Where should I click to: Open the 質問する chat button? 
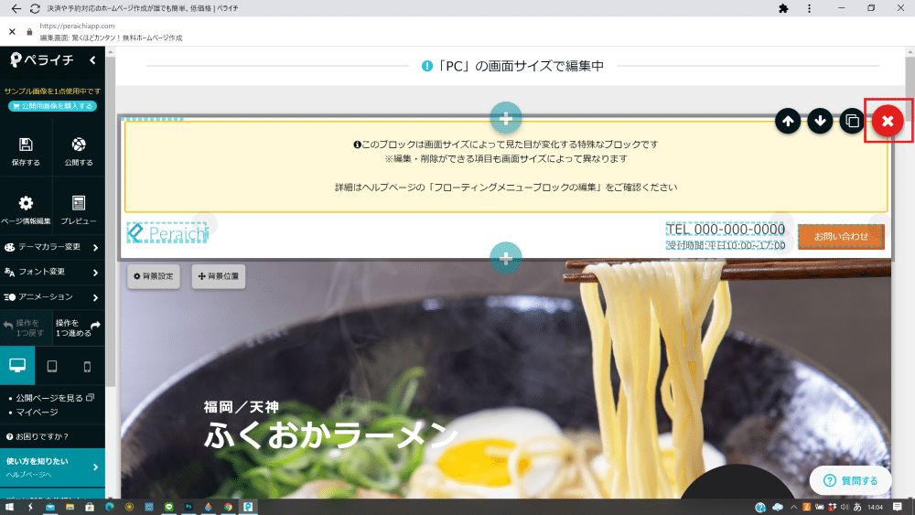(850, 480)
